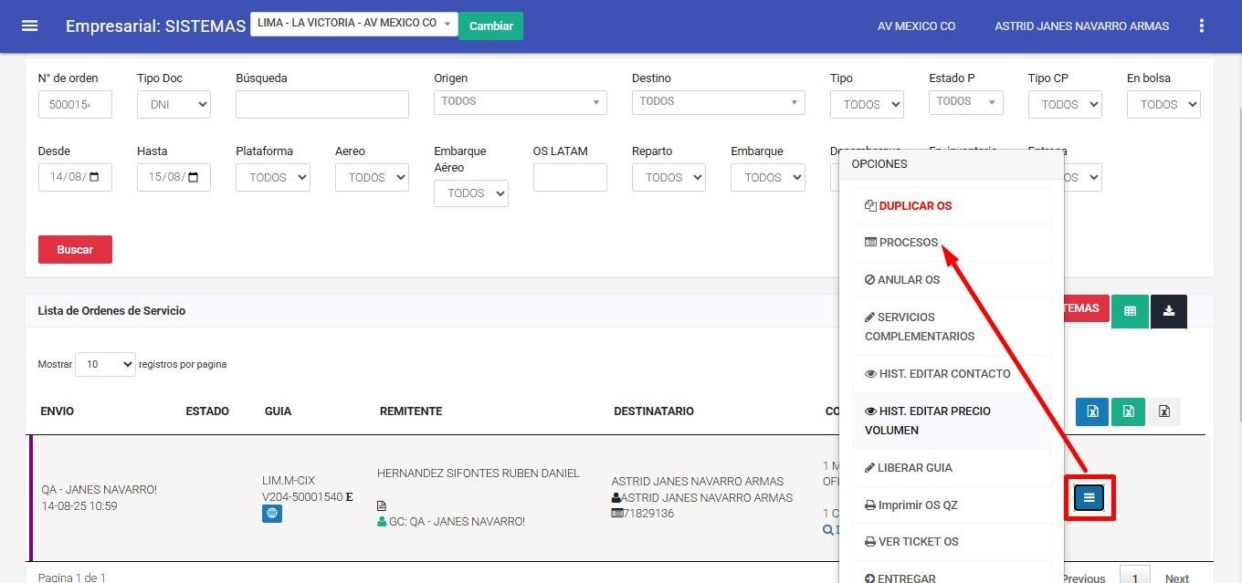Click the Búsqueda text field
The height and width of the screenshot is (583, 1242).
click(321, 105)
